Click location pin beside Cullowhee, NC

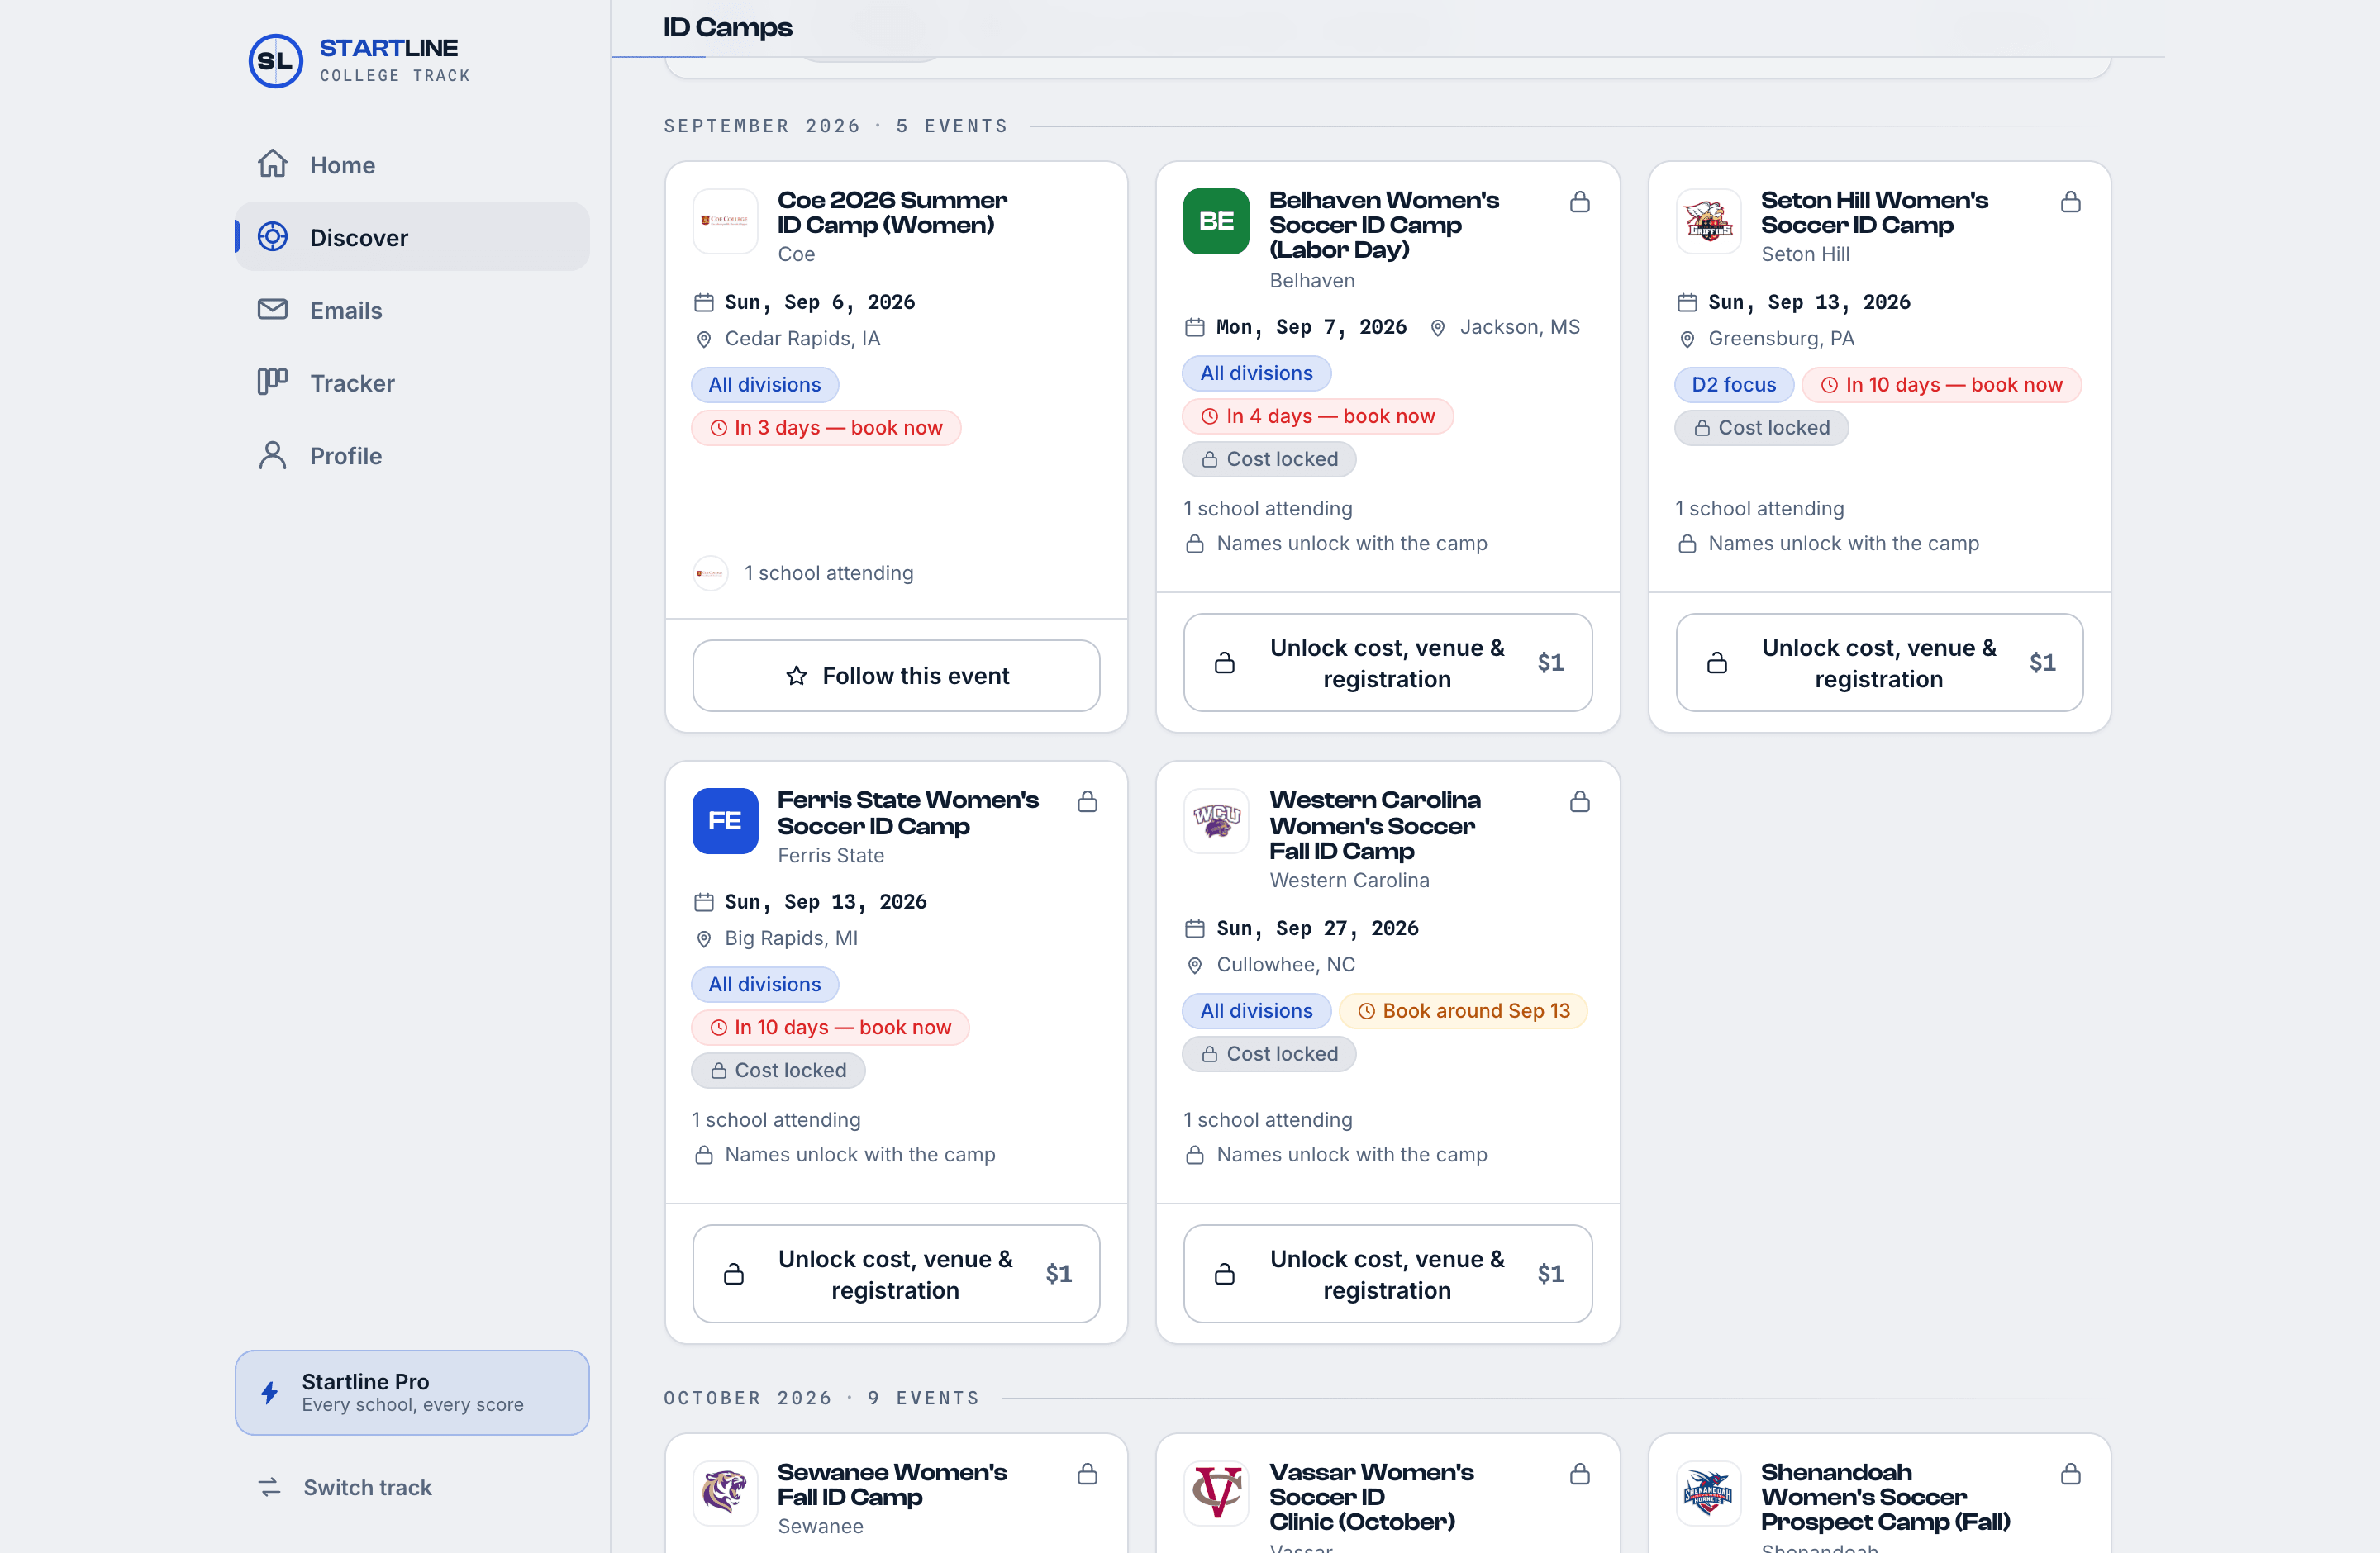coord(1195,966)
